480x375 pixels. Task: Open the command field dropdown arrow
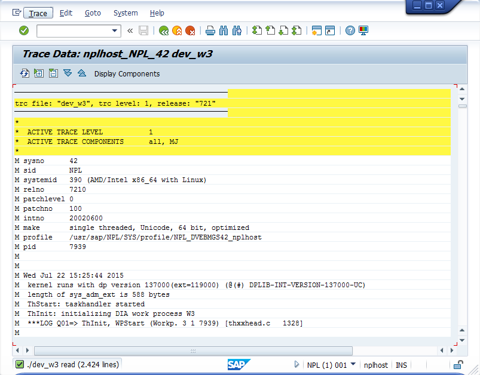(115, 30)
